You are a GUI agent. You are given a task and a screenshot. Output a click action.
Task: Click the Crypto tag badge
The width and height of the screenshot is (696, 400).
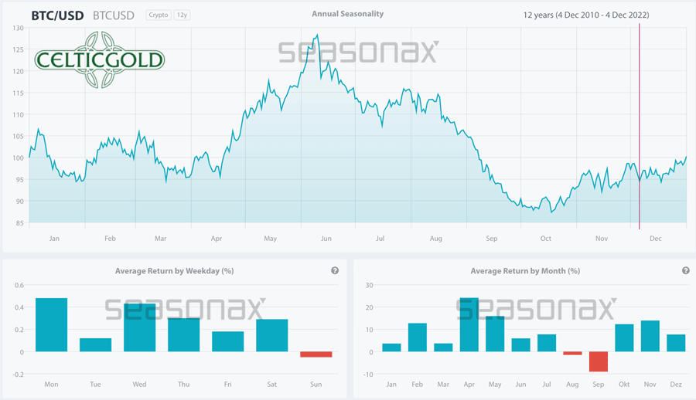coord(159,15)
